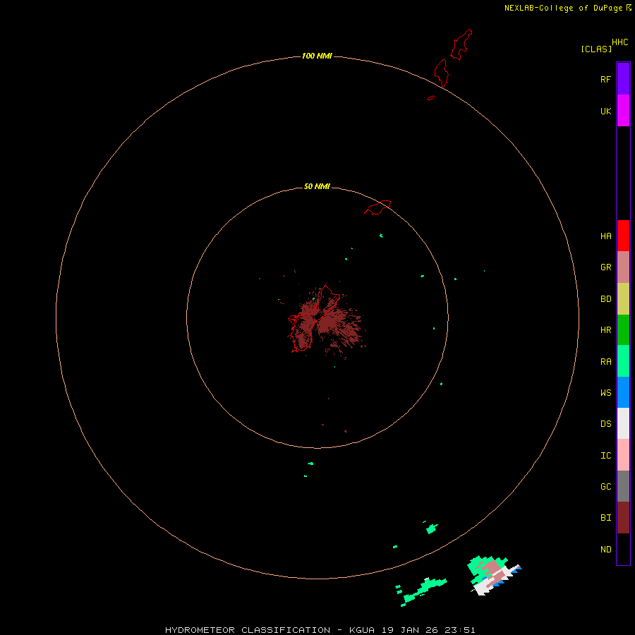
Task: Click the gray GC legend swatch
Action: click(x=623, y=486)
